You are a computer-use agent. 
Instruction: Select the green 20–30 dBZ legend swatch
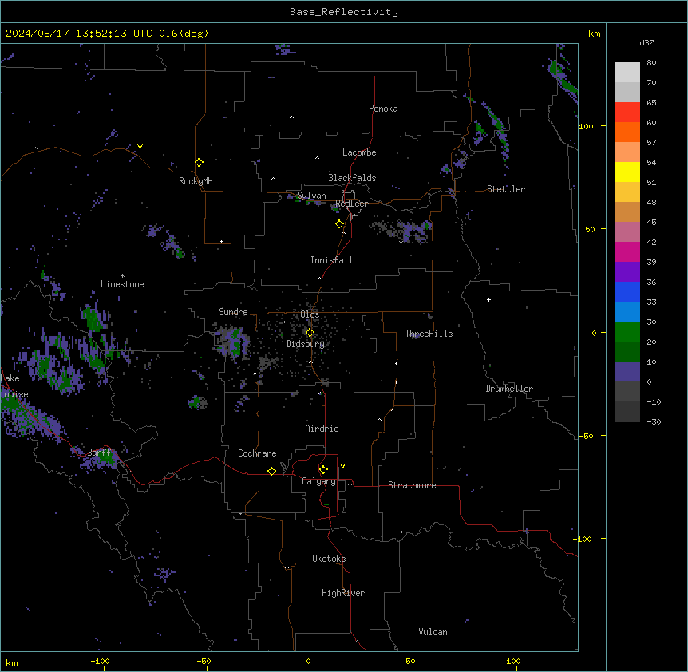click(627, 332)
